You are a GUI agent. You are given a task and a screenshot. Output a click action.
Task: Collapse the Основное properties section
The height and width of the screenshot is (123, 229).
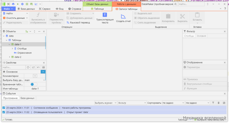43,72
